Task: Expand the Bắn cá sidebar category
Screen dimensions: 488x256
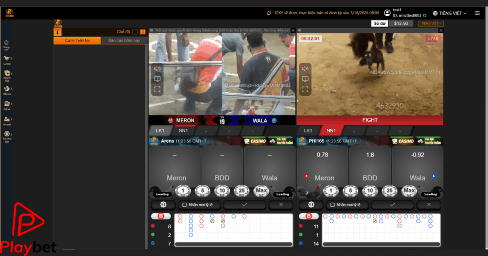Action: [7, 90]
